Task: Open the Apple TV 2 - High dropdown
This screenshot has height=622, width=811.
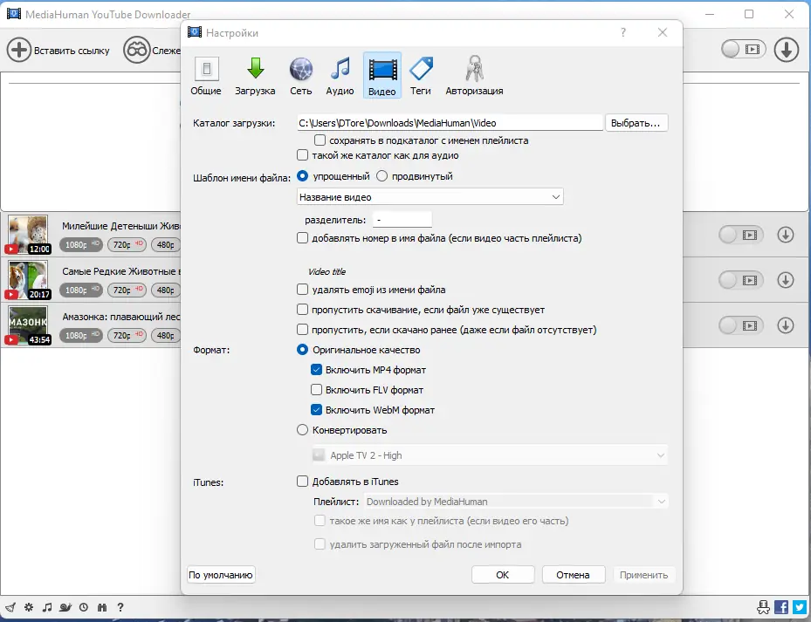Action: [x=490, y=455]
